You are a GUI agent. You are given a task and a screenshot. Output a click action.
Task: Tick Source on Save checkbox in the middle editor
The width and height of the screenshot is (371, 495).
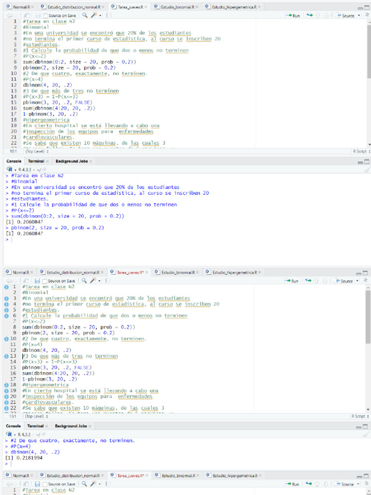click(x=45, y=281)
